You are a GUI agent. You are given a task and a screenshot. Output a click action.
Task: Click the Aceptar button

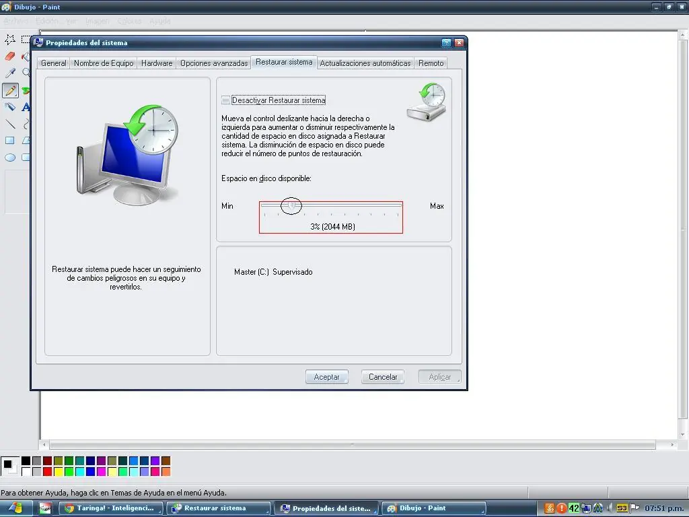(326, 377)
